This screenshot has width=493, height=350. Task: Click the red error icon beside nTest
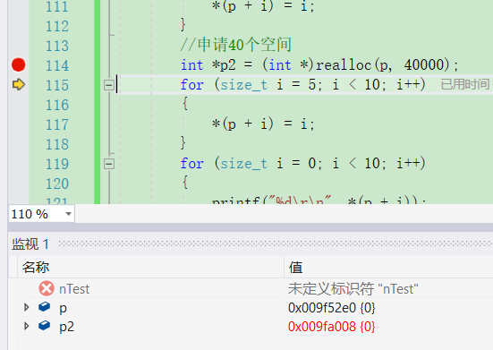pyautogui.click(x=47, y=288)
